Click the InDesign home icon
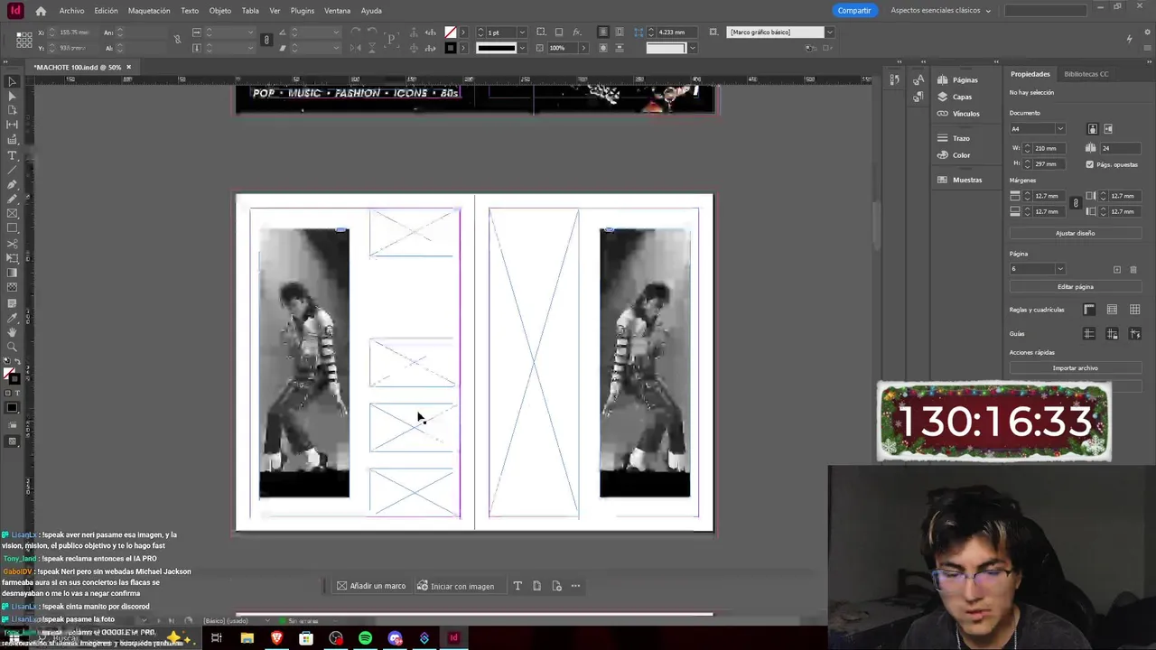1156x650 pixels. click(x=41, y=11)
